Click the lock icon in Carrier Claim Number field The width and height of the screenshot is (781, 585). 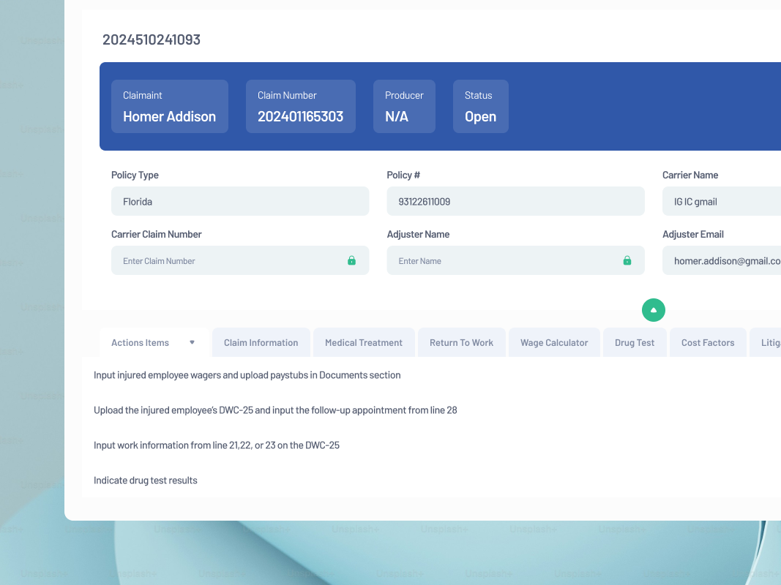(x=351, y=260)
